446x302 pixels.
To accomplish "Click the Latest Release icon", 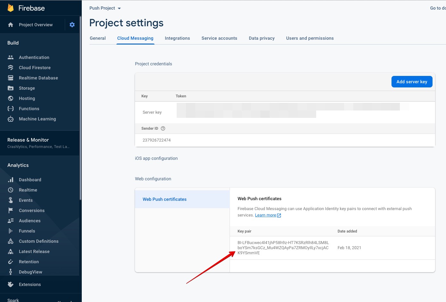I will point(11,251).
